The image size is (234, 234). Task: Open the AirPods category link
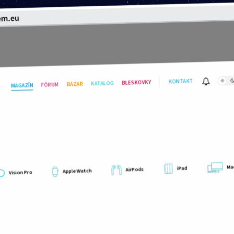(135, 170)
